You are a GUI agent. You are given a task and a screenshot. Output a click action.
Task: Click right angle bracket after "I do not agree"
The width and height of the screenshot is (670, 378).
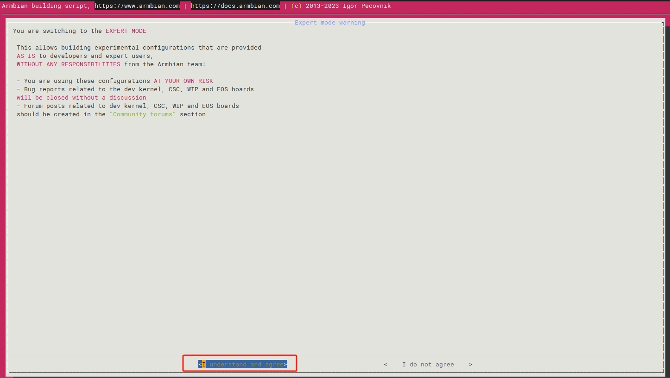(x=470, y=365)
